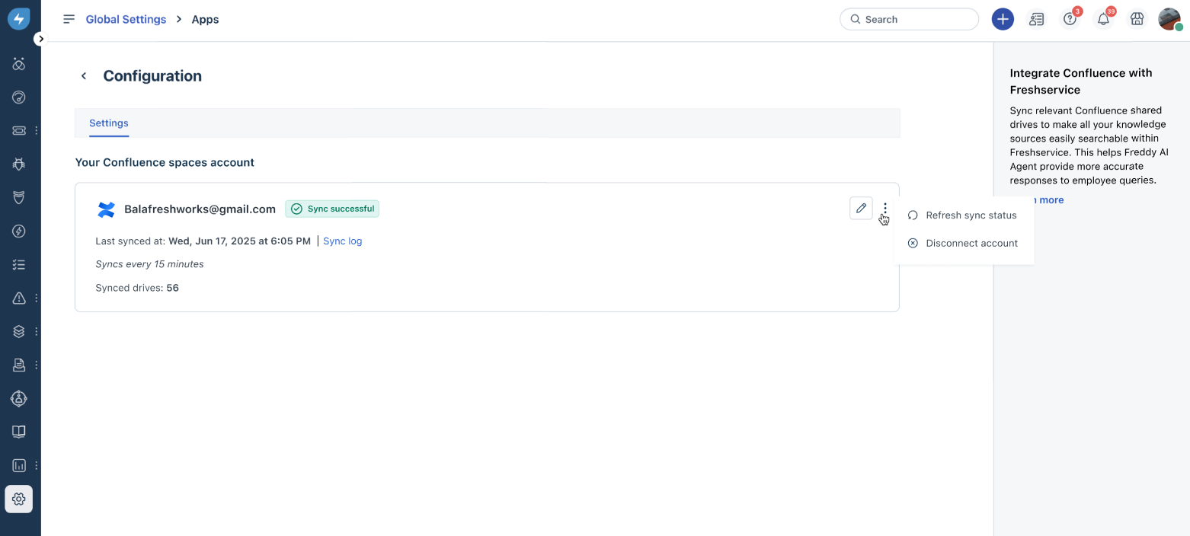1190x536 pixels.
Task: Open the person circle sidebar icon
Action: coord(19,398)
